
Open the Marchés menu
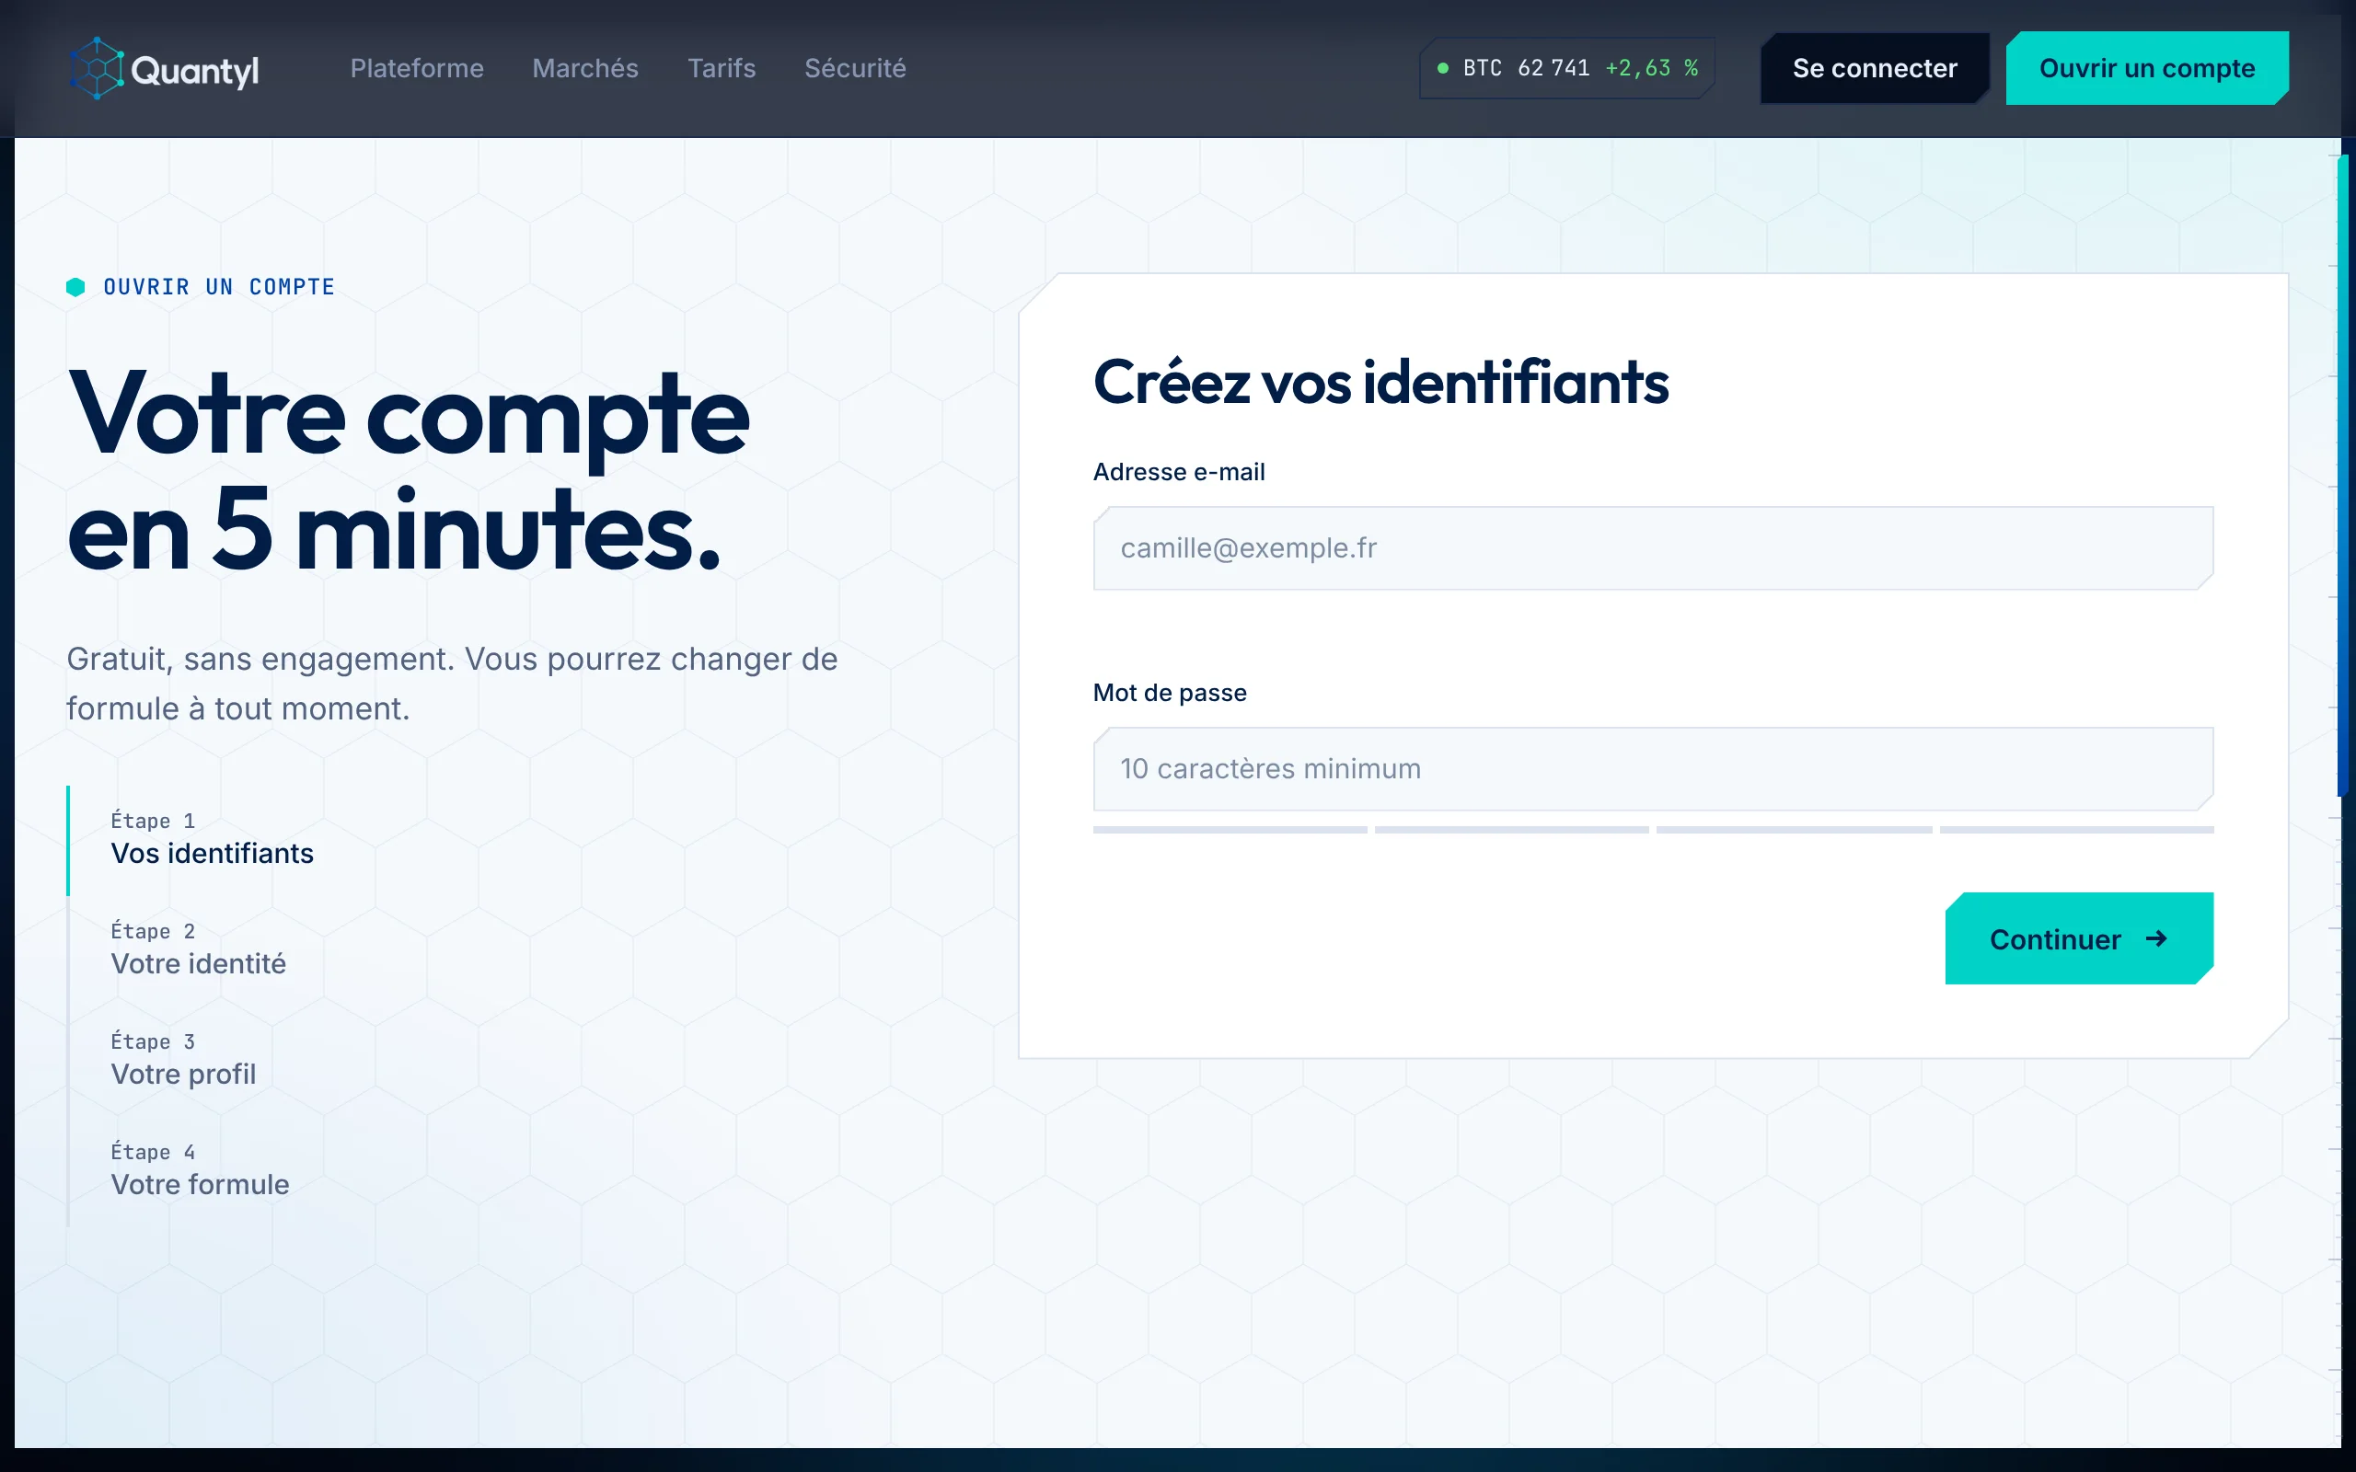(x=585, y=68)
